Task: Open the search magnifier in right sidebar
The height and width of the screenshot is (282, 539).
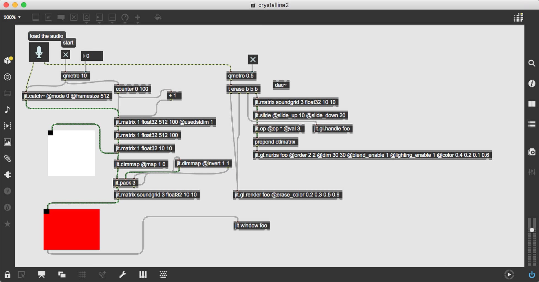Action: 532,63
